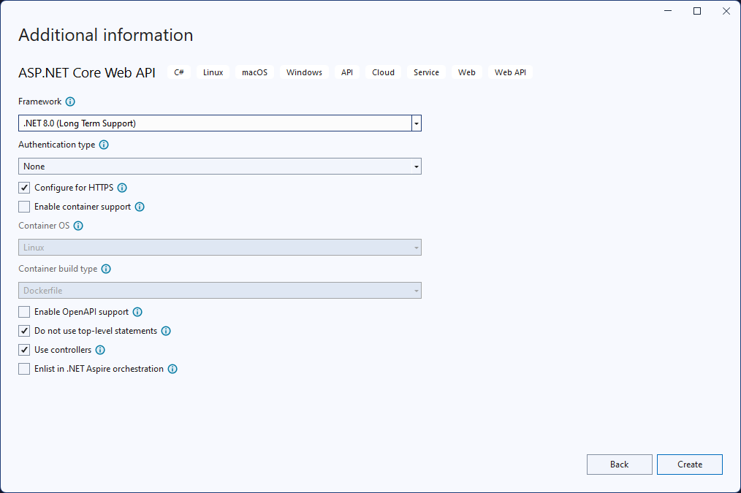Click the Web API tag

pos(510,72)
